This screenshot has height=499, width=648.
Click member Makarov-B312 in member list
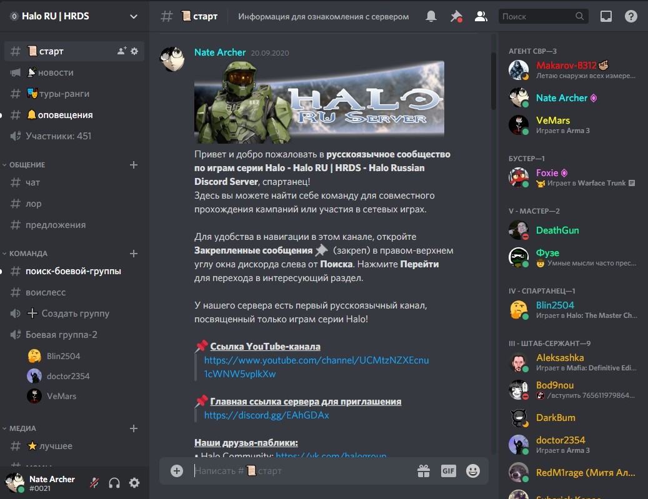point(574,70)
